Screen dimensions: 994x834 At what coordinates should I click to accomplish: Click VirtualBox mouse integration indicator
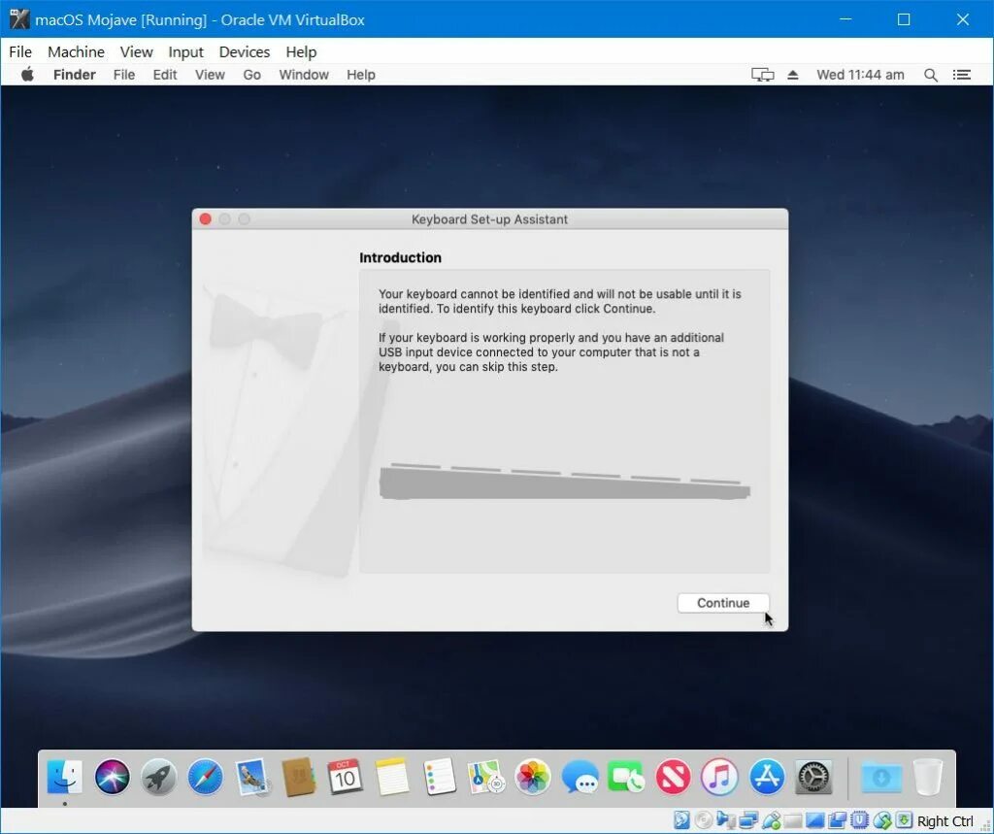pos(882,820)
